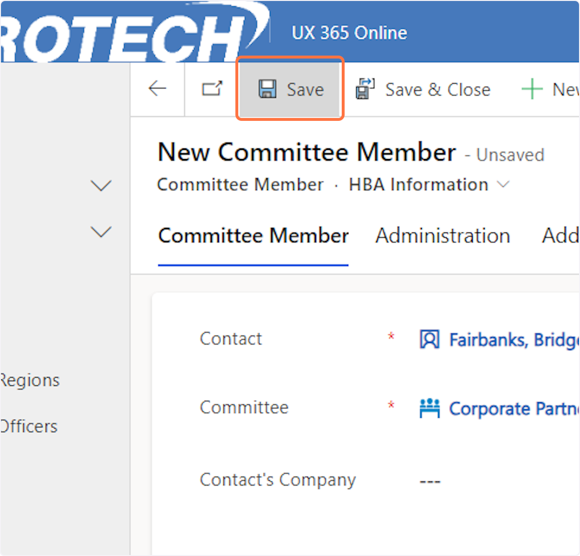Click the green plus New icon
This screenshot has height=556, width=580.
[x=532, y=89]
